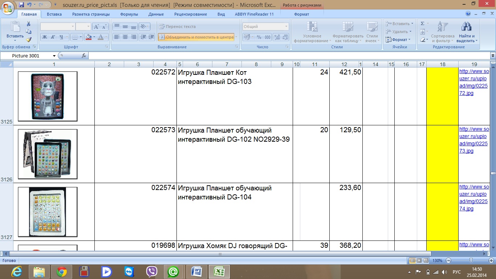The height and width of the screenshot is (279, 496).
Task: Select the cat tablet DG-103 picture
Action: tap(48, 96)
